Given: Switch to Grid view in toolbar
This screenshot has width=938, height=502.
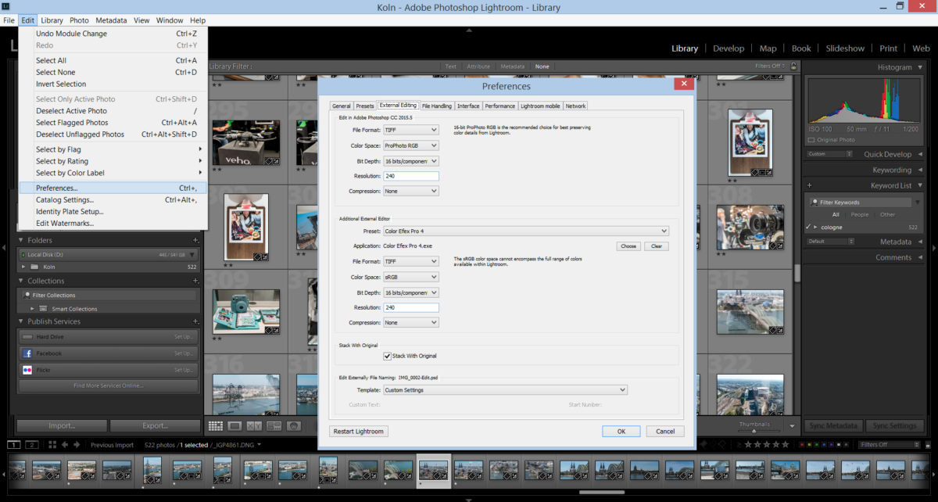Looking at the screenshot, I should pyautogui.click(x=216, y=426).
